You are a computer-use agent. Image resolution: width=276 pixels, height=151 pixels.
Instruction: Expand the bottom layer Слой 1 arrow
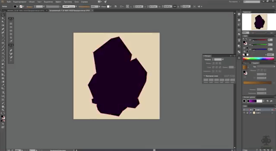(251, 113)
